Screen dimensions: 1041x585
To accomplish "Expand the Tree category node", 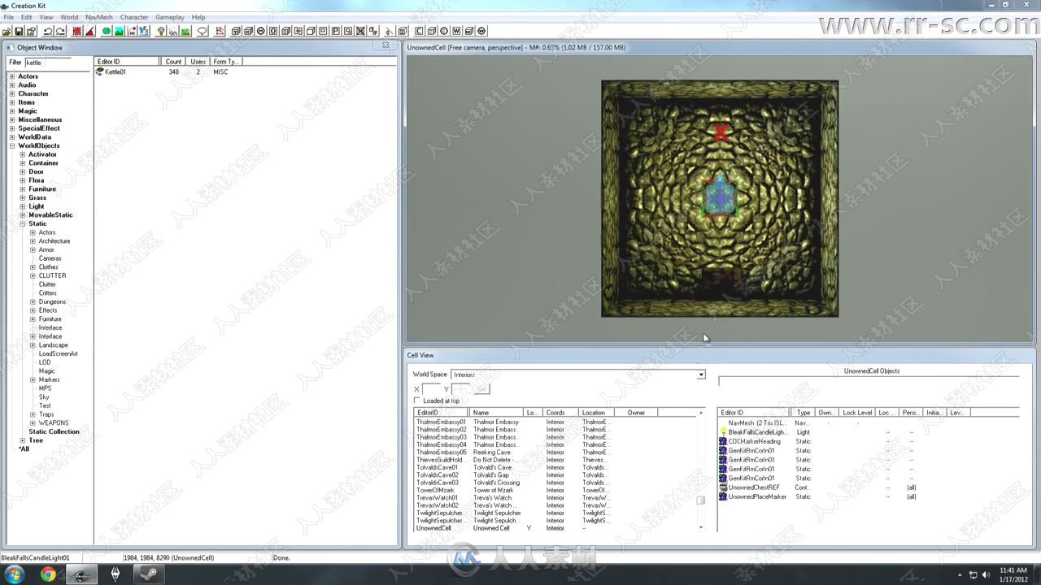I will (23, 440).
